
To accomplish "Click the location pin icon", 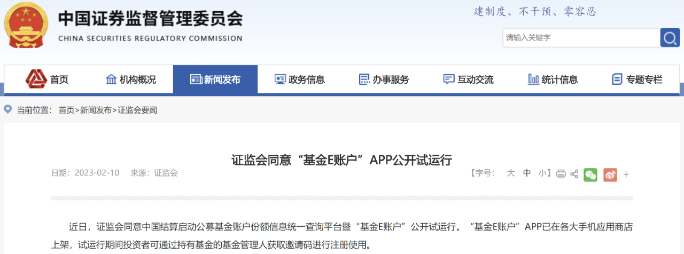I will click(x=8, y=109).
